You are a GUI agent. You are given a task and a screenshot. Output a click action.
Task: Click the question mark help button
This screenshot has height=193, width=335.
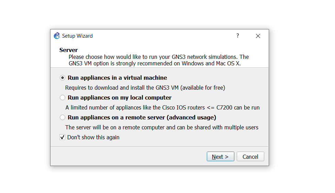click(x=237, y=36)
